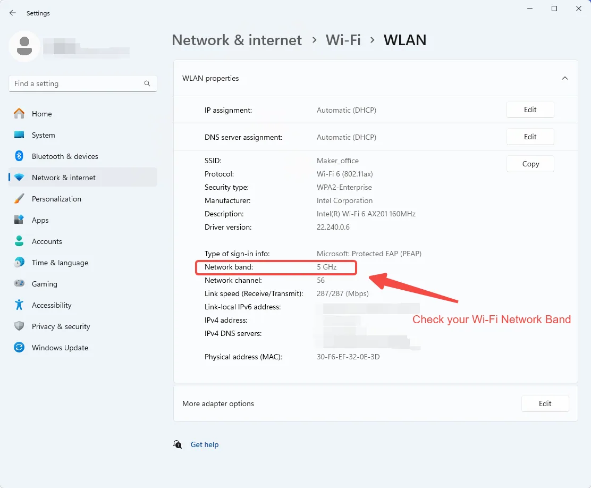591x488 pixels.
Task: Open Apps from the sidebar icon
Action: point(19,220)
